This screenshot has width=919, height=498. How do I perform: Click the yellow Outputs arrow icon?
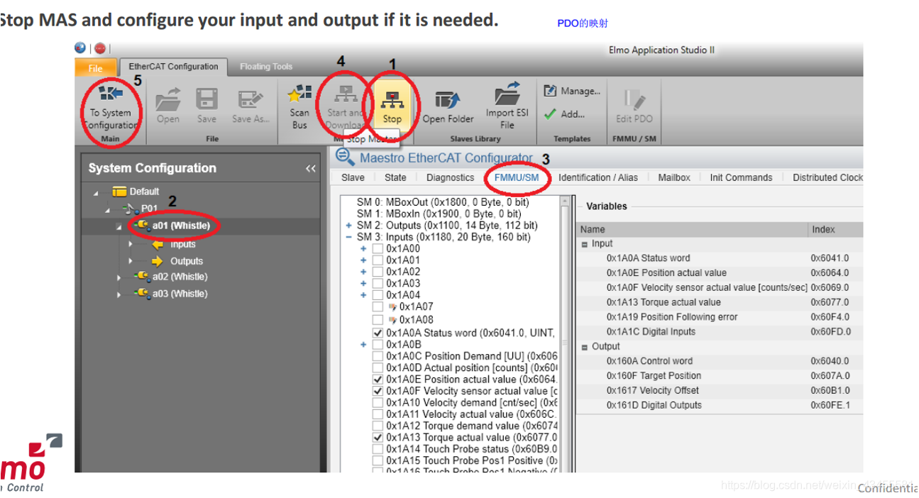157,261
